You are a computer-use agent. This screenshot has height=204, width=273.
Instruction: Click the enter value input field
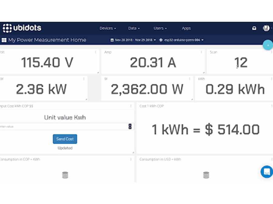coord(61,127)
